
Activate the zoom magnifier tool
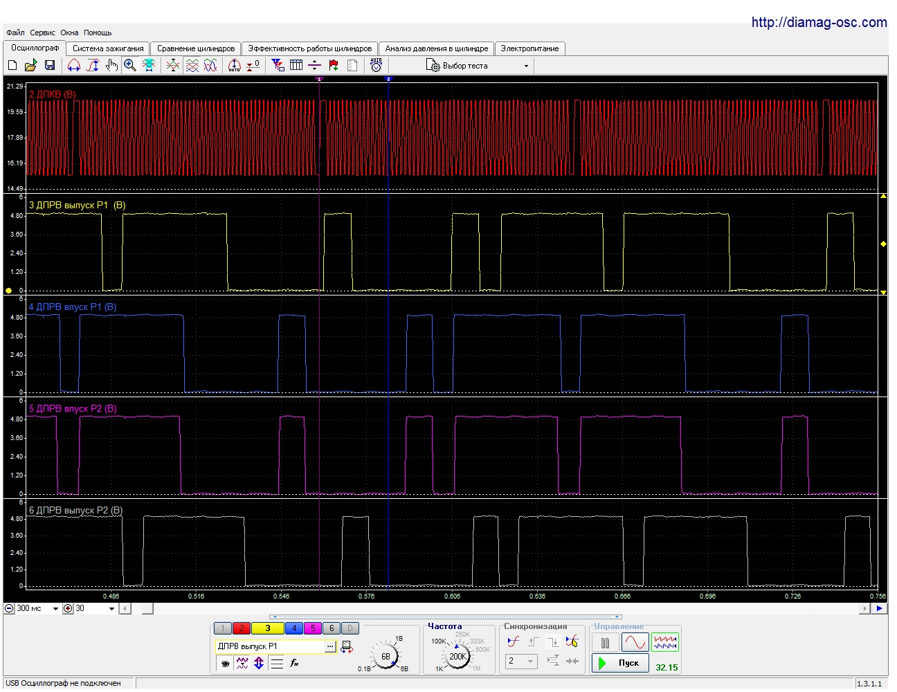(130, 65)
